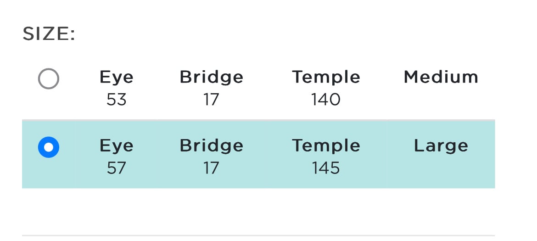Screen dimensions: 537x241
Task: Click Eye 53 in the Medium row
Action: point(117,88)
